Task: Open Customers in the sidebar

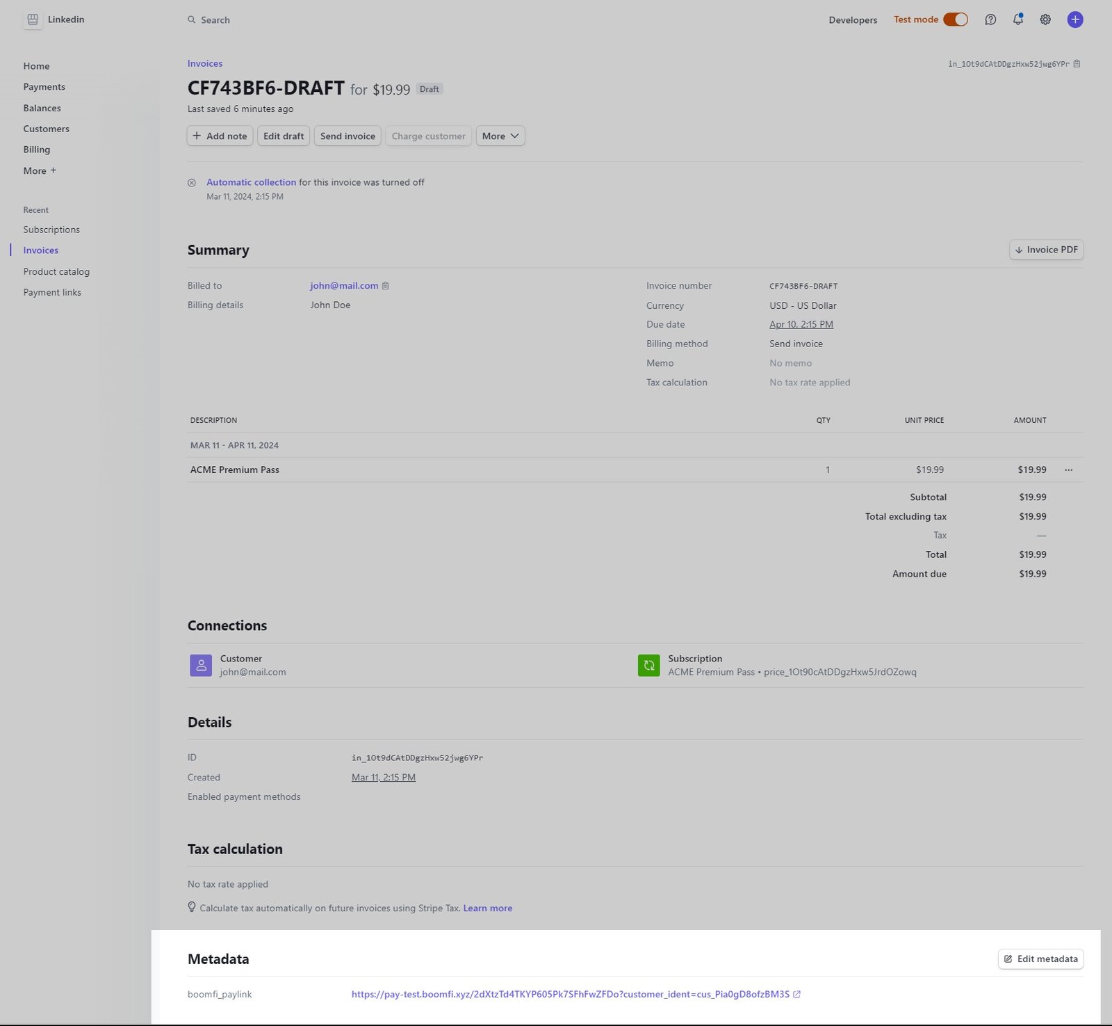Action: point(46,129)
